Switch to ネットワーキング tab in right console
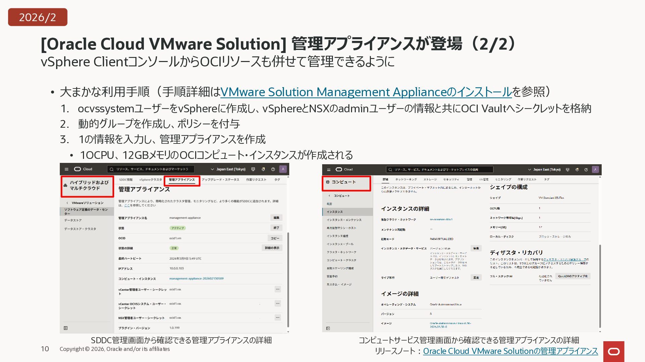Image resolution: width=645 pixels, height=362 pixels. click(406, 180)
